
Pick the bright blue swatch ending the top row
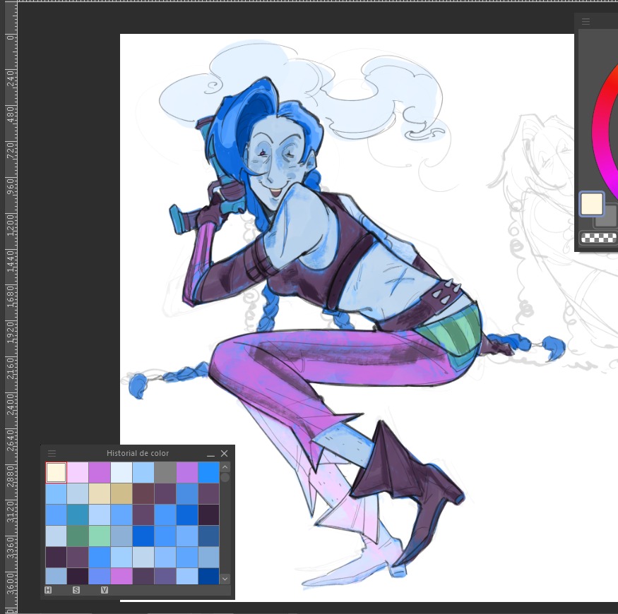pos(208,472)
